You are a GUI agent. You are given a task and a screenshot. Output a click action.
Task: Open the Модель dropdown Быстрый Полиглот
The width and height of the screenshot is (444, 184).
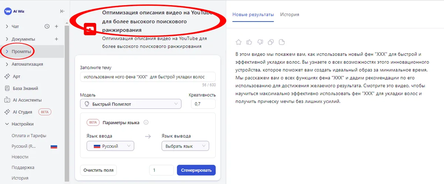click(131, 104)
